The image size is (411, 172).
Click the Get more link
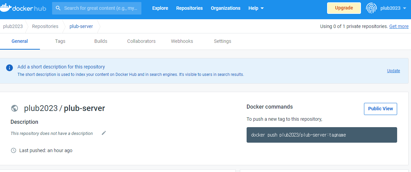[399, 26]
